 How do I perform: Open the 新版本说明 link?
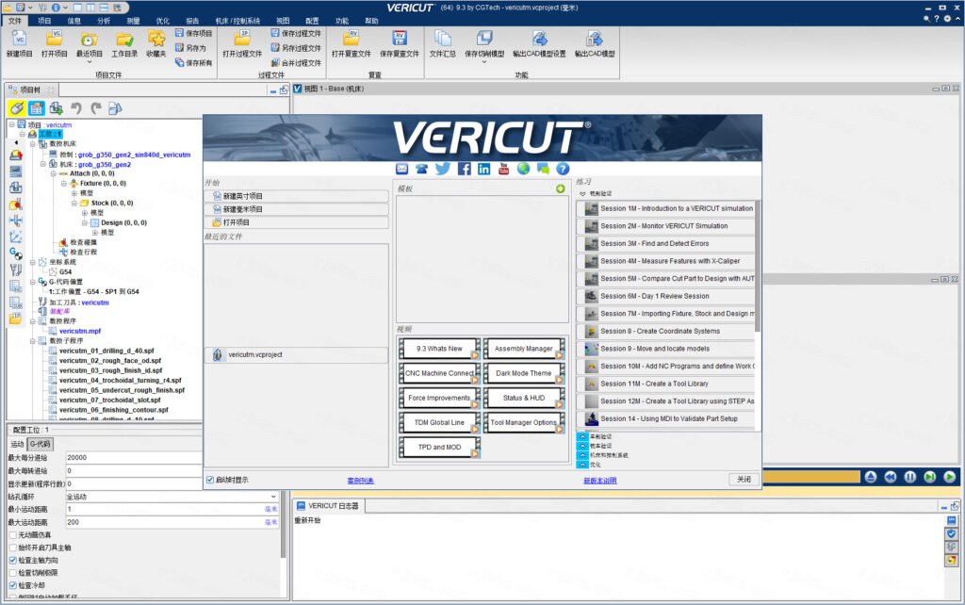click(600, 481)
